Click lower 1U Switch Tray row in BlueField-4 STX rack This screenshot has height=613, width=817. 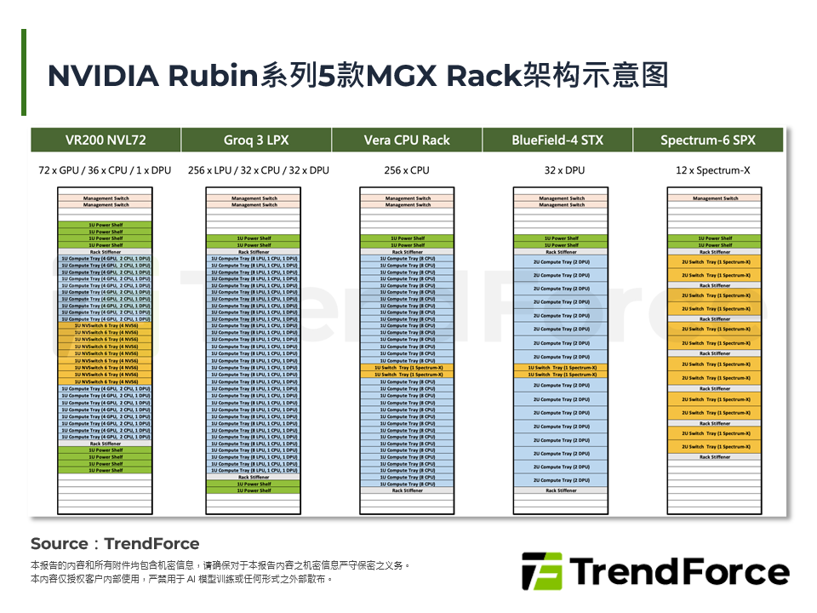click(x=561, y=375)
